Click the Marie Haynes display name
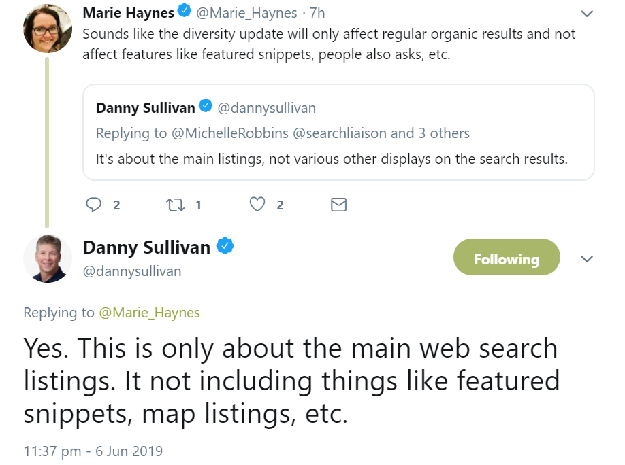Image resolution: width=625 pixels, height=465 pixels. [x=128, y=12]
